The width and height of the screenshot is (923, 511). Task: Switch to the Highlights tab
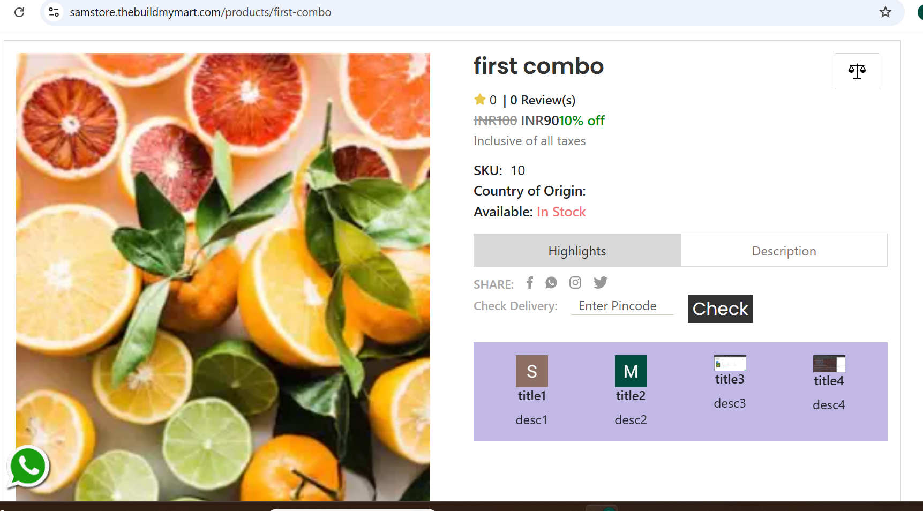click(x=577, y=251)
